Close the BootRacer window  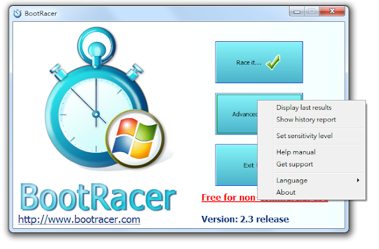(332, 11)
